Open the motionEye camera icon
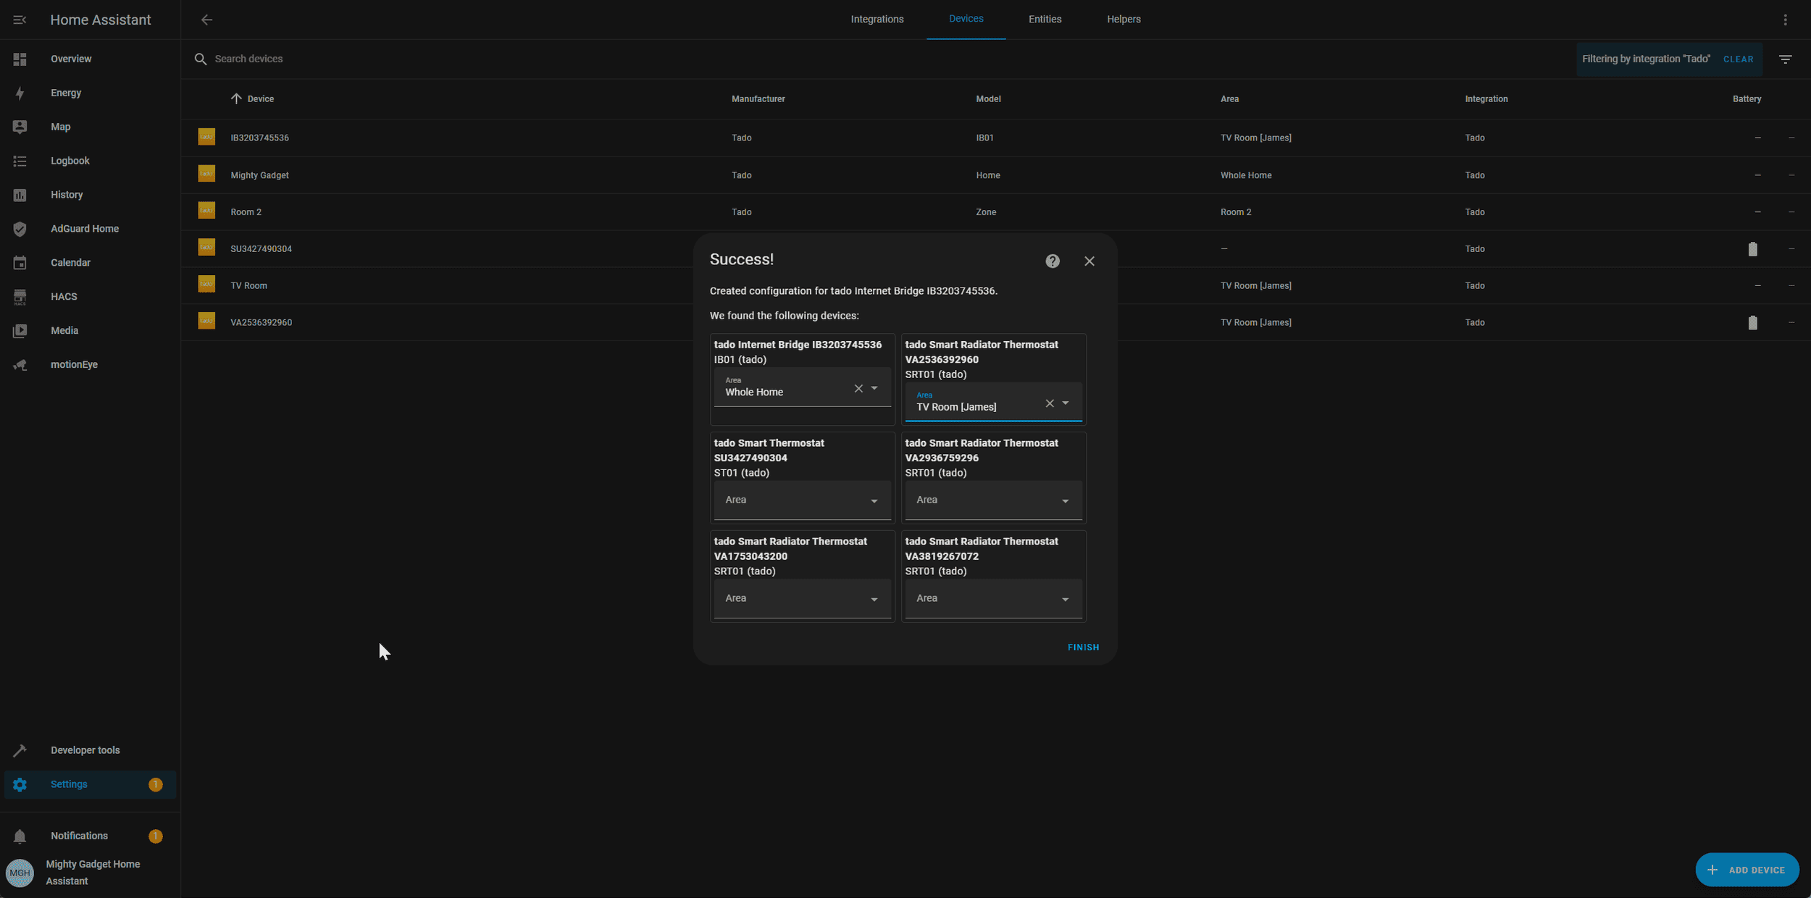The image size is (1811, 898). tap(20, 364)
